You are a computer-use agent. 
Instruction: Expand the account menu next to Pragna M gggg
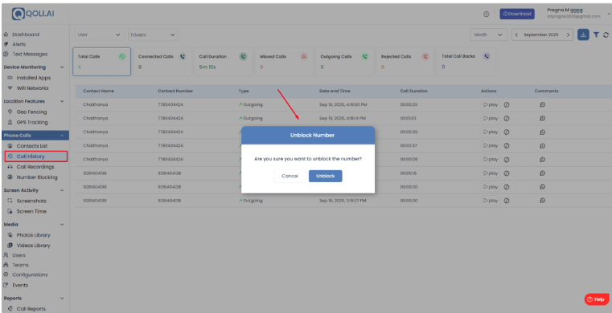pyautogui.click(x=610, y=14)
